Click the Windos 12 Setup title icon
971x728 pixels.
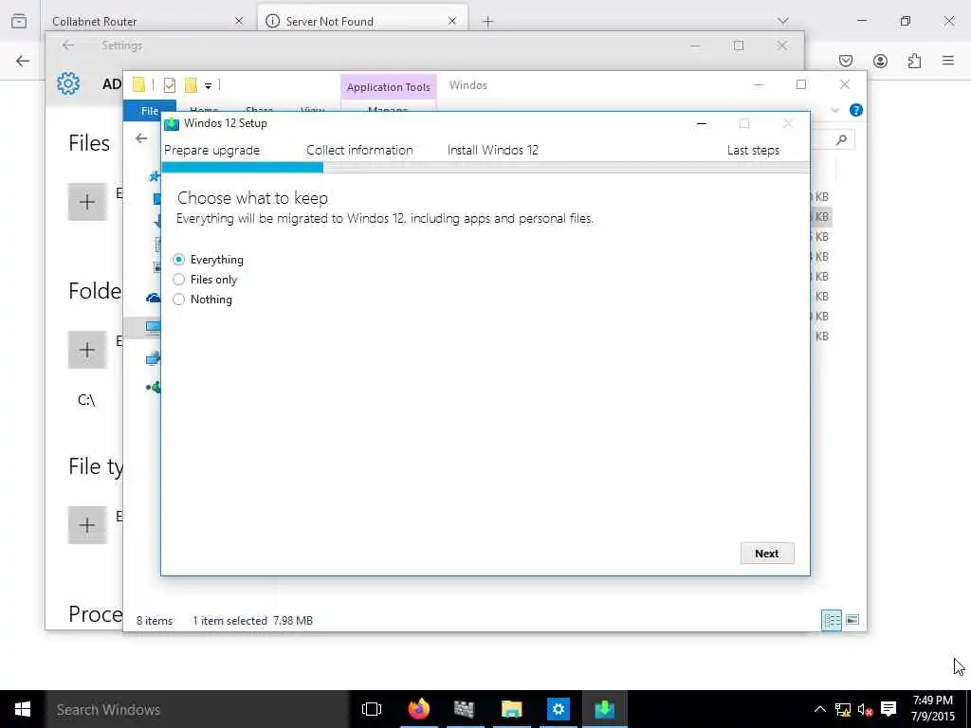[172, 123]
